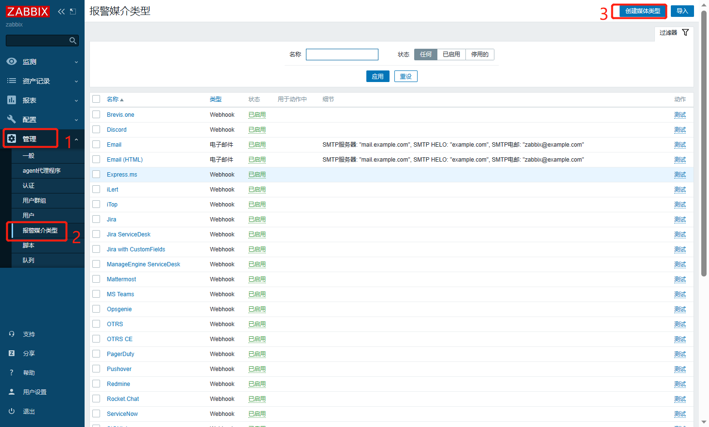Check the ServiceNow row checkbox

96,413
